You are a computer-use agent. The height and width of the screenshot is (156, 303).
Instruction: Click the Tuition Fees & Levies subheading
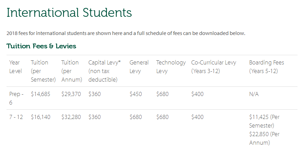click(41, 46)
